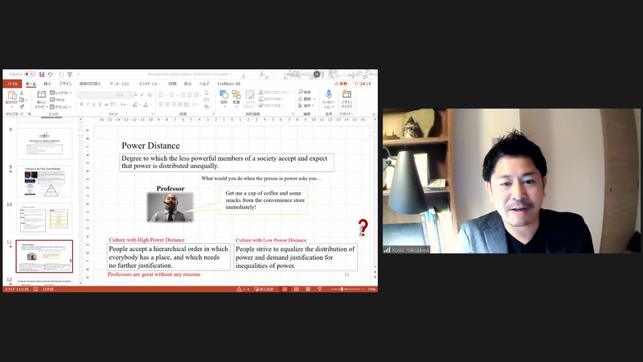Click the Cut scissors icon
The width and height of the screenshot is (643, 362).
tap(22, 93)
